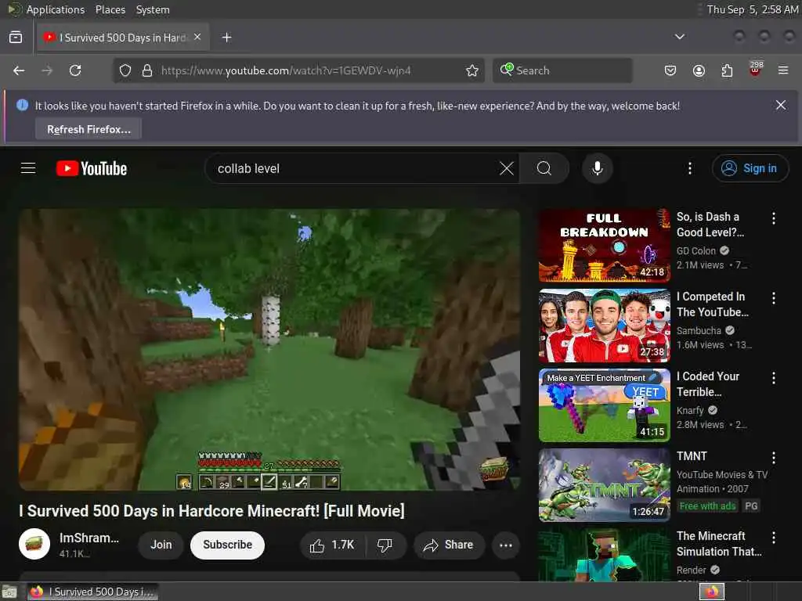
Task: Open Firefox extensions puzzle icon
Action: pos(727,70)
